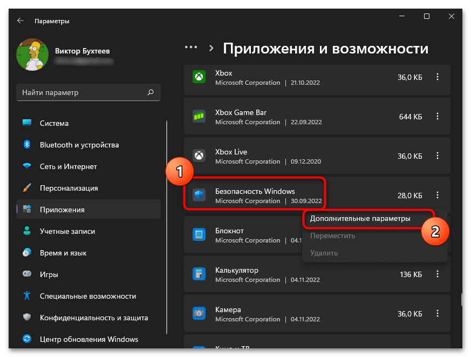Click the Приложения sidebar icon
Viewport: 471px width, 357px height.
27,210
